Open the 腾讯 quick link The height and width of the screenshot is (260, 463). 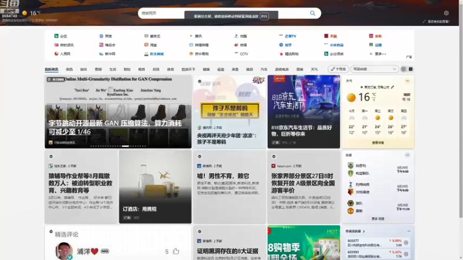(196, 36)
